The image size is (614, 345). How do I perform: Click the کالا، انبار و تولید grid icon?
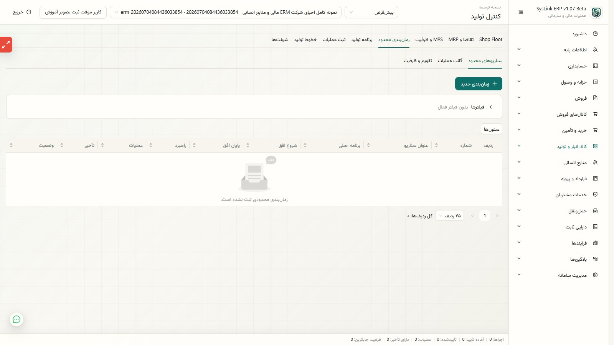(x=595, y=146)
